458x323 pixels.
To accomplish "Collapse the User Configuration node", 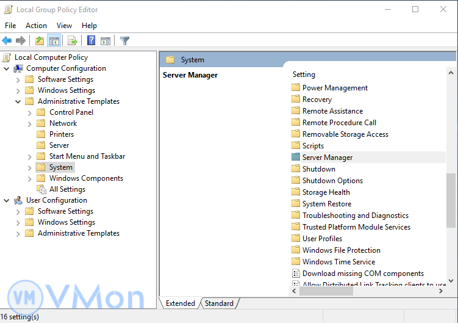I will click(x=7, y=200).
